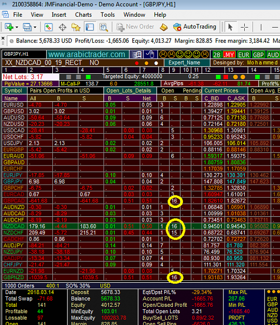Click the Open_Lots_Details column header
The width and height of the screenshot is (280, 325).
[x=129, y=90]
